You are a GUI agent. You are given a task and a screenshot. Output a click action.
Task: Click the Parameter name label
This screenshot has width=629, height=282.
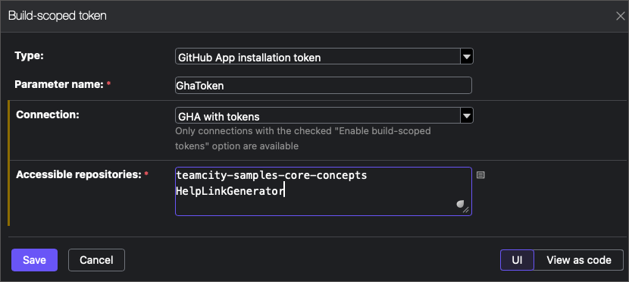[x=59, y=85]
